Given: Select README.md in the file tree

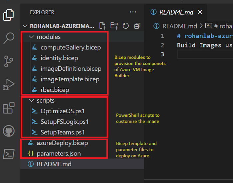Looking at the screenshot, I should coord(82,164).
